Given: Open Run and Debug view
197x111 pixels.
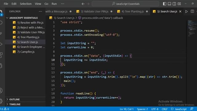Looking at the screenshot, I should [1, 44].
